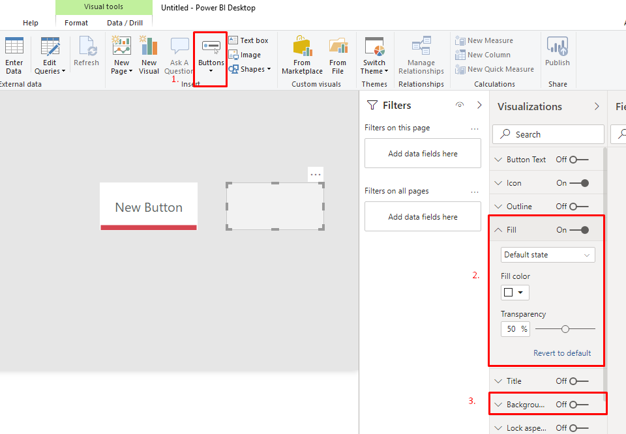Viewport: 626px width, 434px height.
Task: Click Add data fields here under this page
Action: [423, 154]
